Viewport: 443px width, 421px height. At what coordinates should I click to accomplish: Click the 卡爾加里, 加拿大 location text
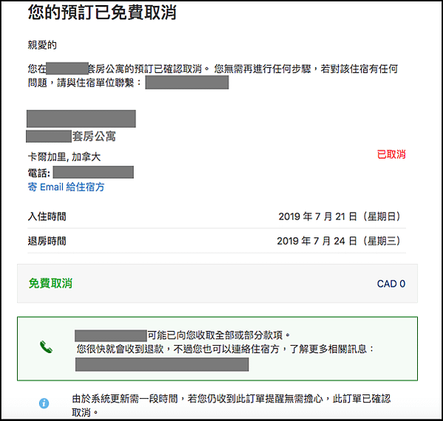coord(64,157)
